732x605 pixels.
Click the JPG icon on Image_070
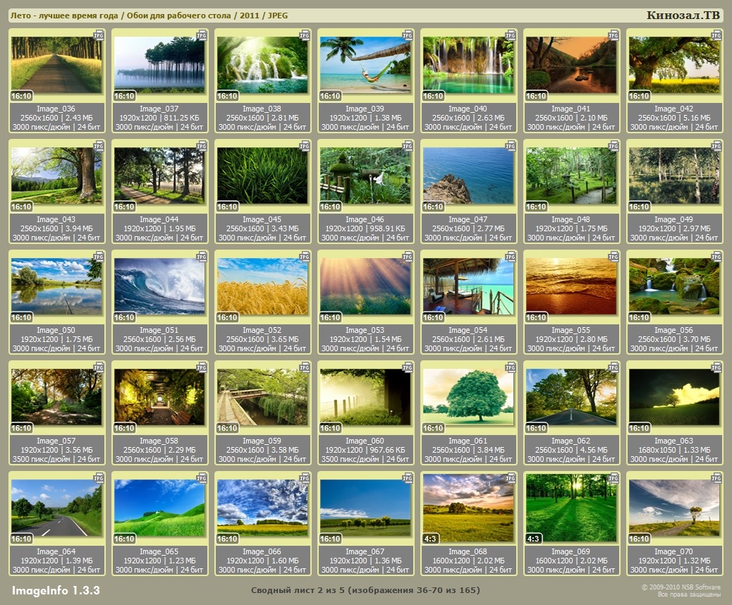coord(716,477)
